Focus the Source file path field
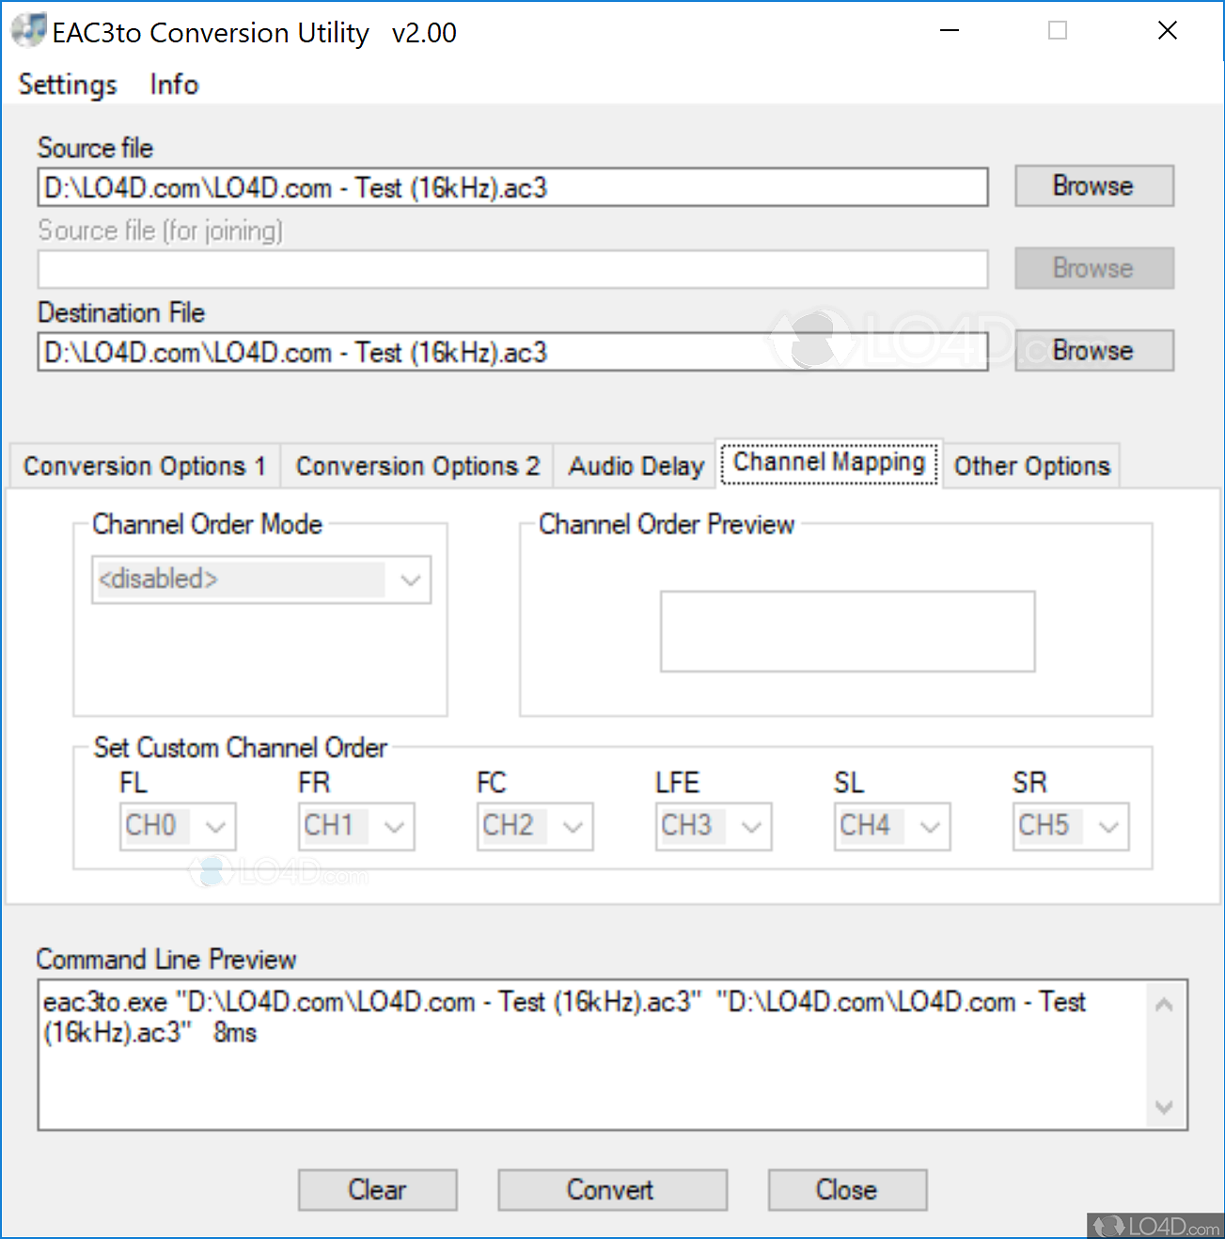The height and width of the screenshot is (1239, 1225). coord(512,187)
